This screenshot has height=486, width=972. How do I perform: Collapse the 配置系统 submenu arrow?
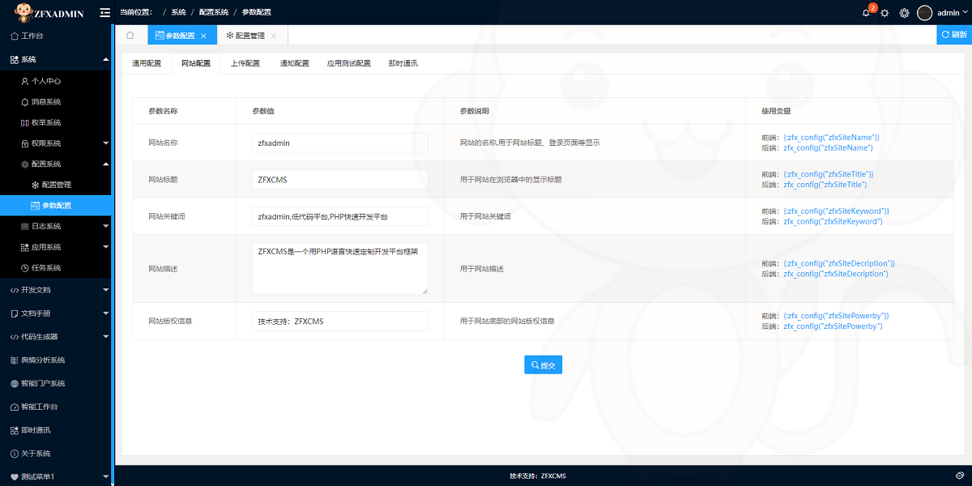coord(105,164)
